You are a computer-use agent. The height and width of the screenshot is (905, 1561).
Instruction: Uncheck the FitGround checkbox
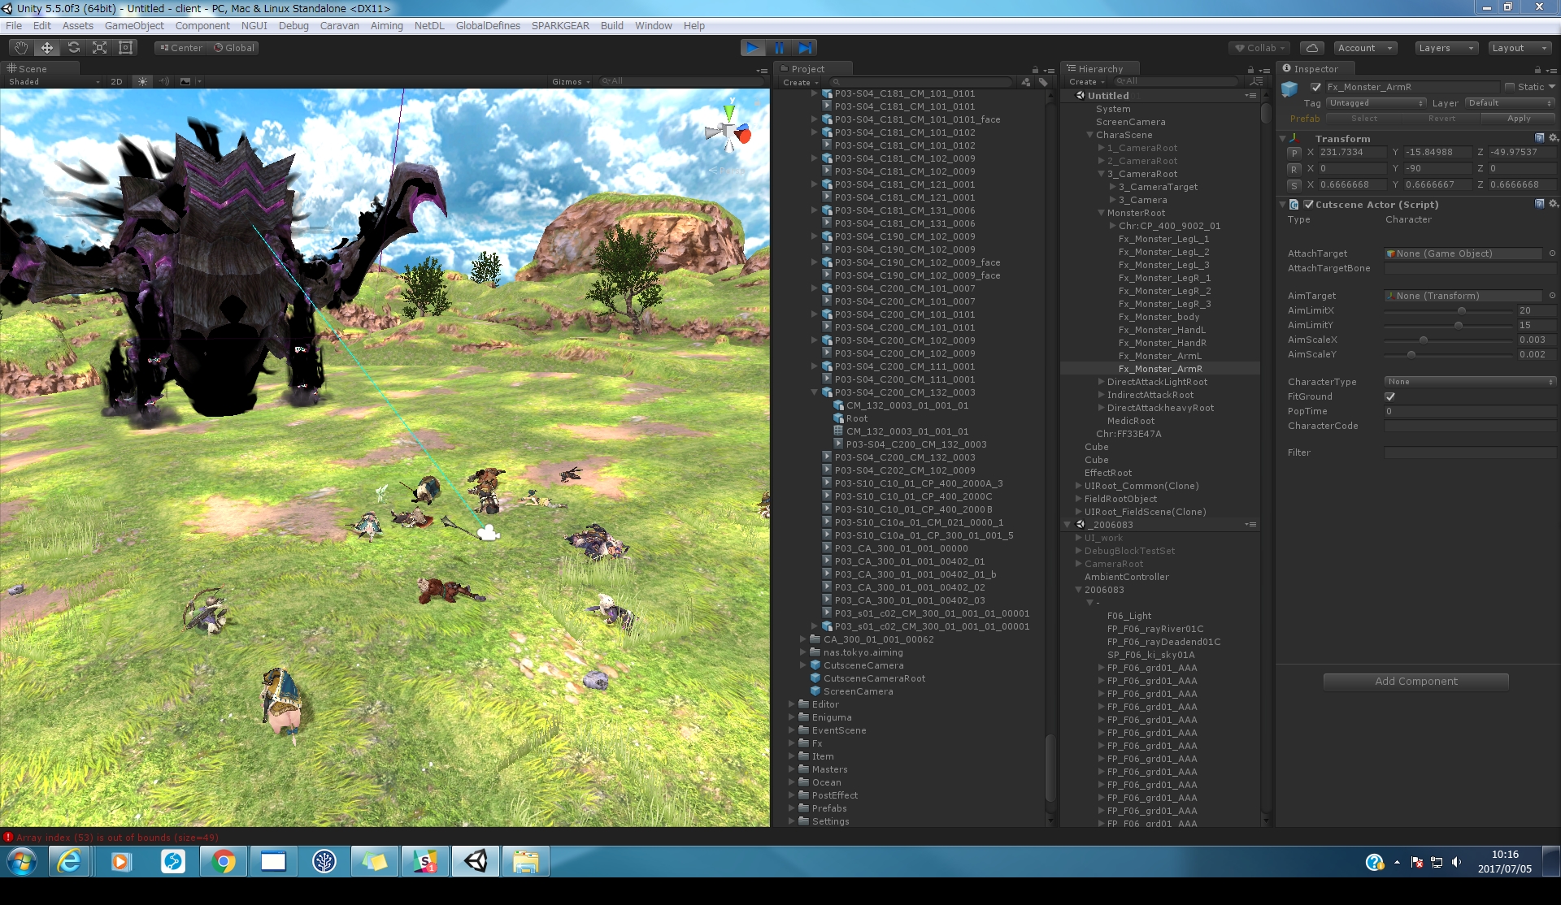coord(1389,396)
